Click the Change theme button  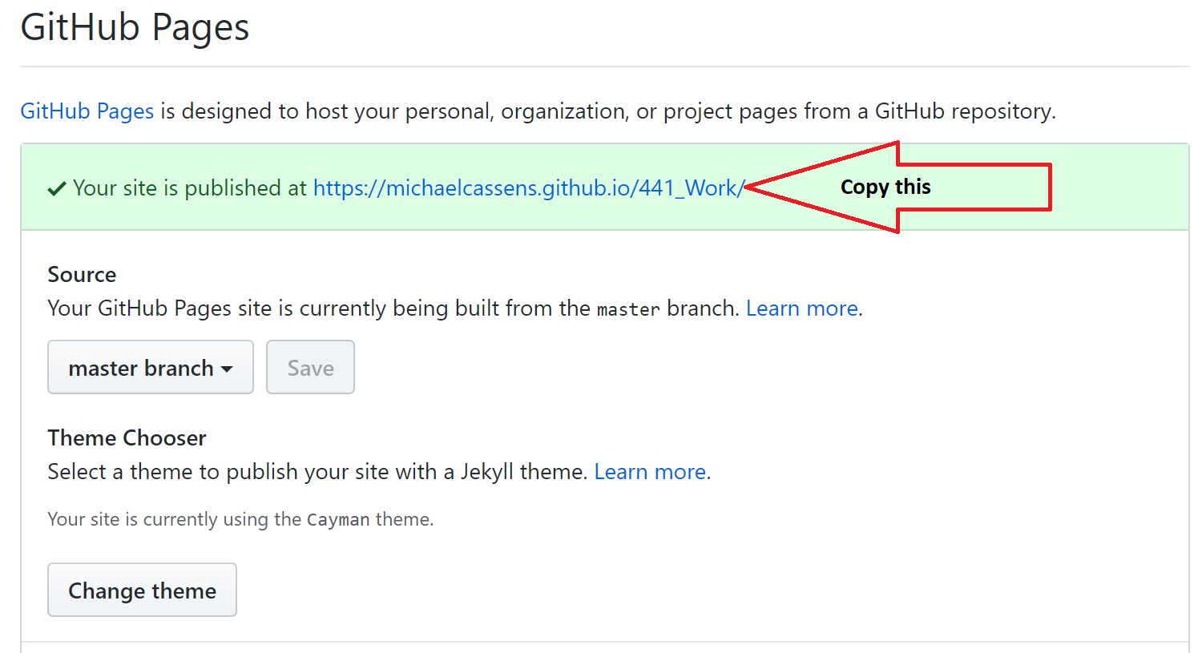coord(142,590)
